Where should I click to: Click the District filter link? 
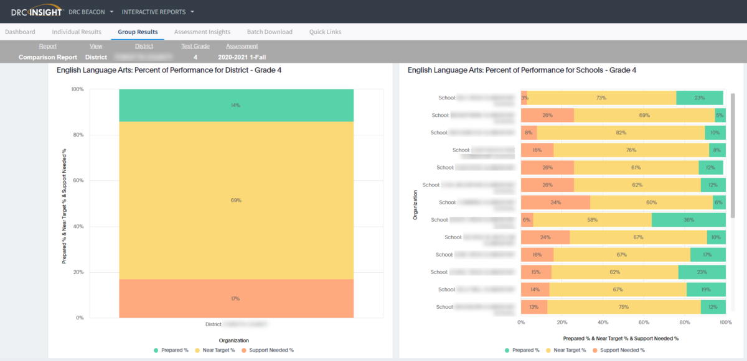144,45
